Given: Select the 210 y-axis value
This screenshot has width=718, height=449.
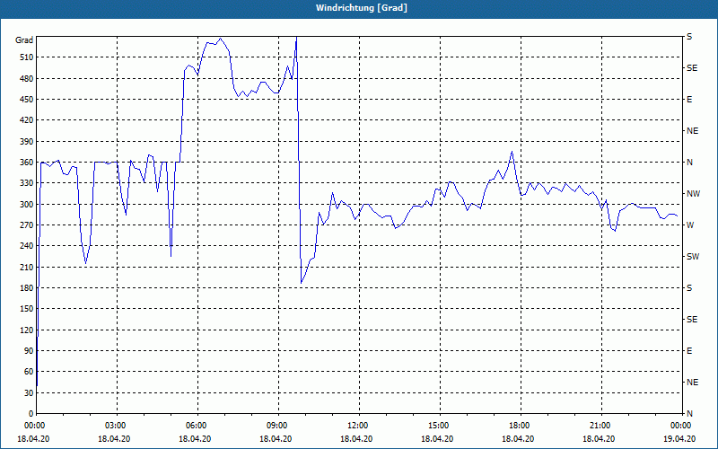Looking at the screenshot, I should 27,267.
